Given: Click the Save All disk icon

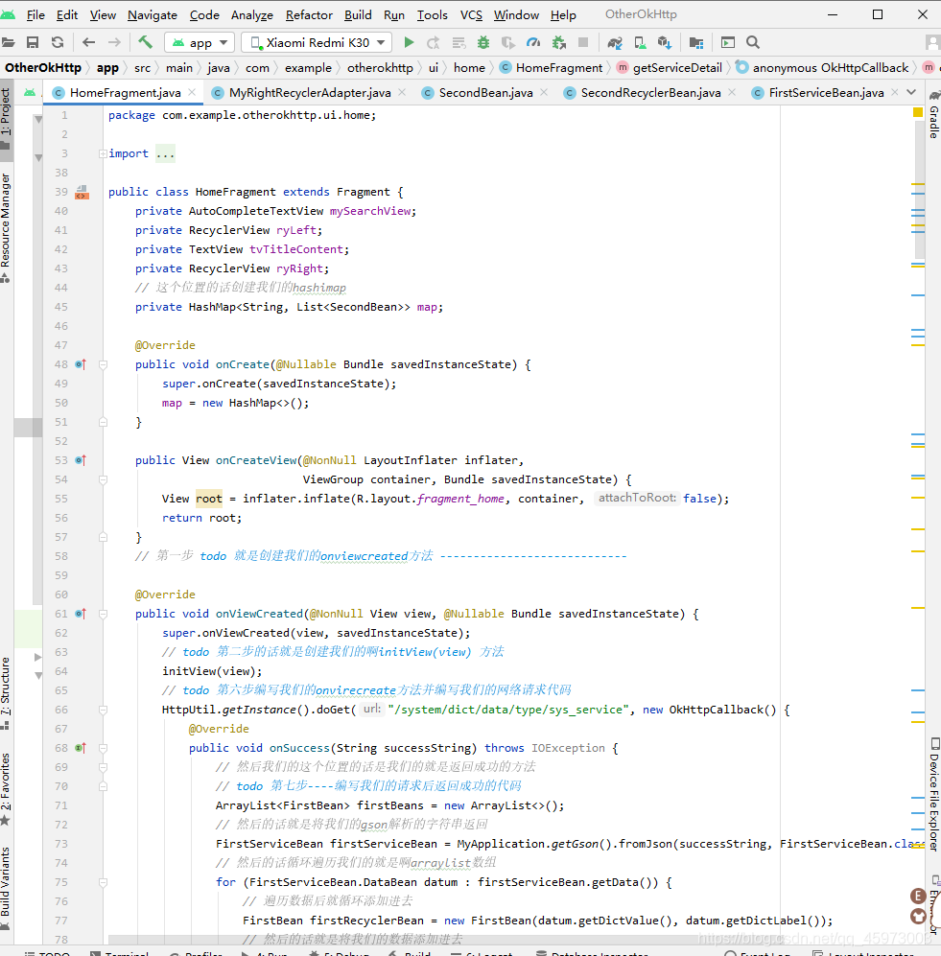Looking at the screenshot, I should point(33,43).
